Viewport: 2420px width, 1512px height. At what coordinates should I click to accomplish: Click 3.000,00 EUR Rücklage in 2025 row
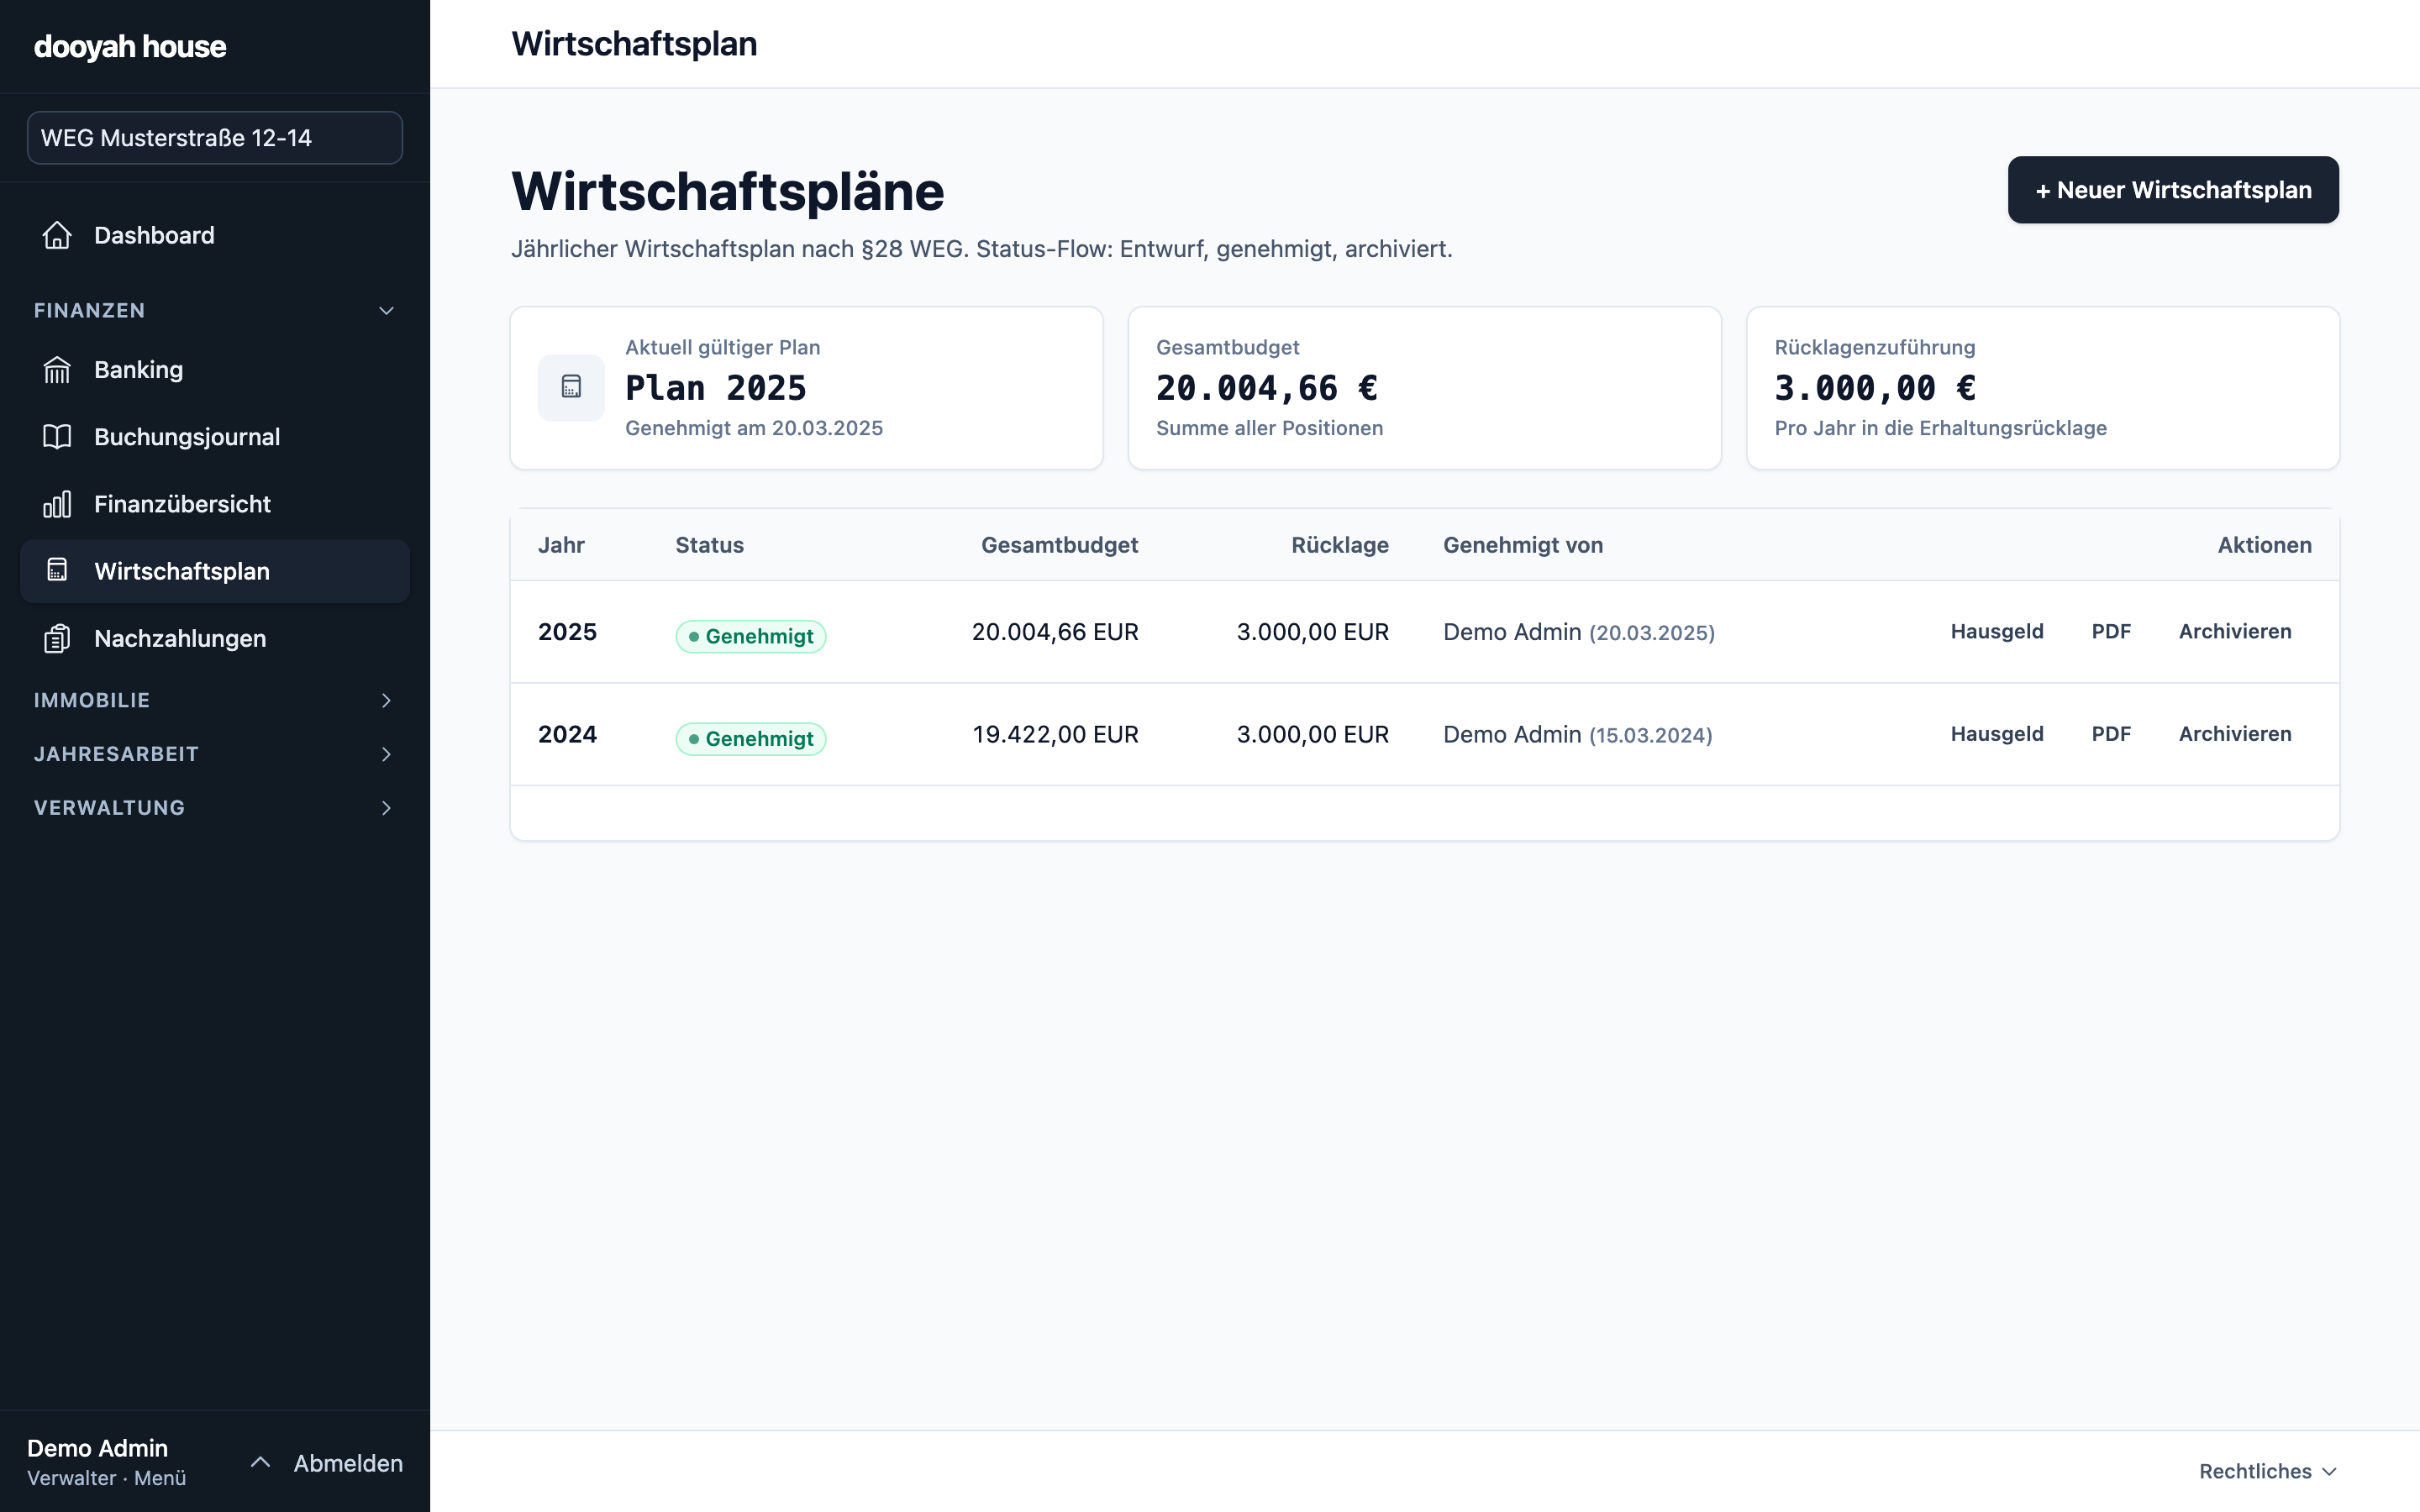(x=1313, y=632)
